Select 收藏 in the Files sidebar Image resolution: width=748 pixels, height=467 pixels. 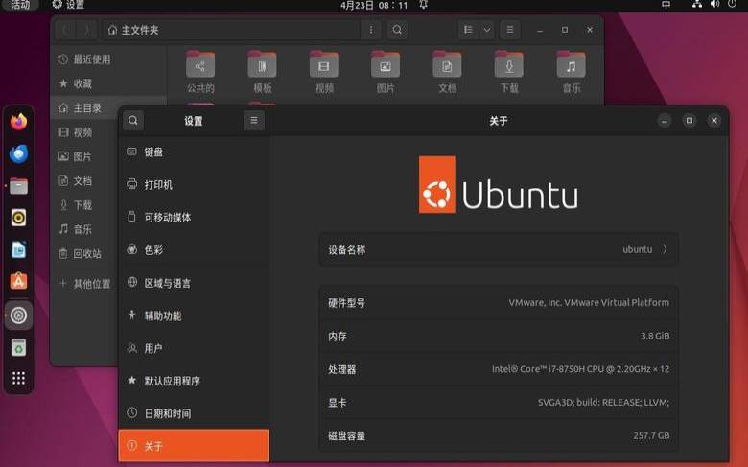[x=108, y=83]
